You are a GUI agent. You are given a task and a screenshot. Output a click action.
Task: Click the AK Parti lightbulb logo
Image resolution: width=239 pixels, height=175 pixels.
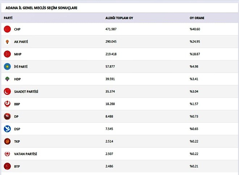tap(7, 42)
